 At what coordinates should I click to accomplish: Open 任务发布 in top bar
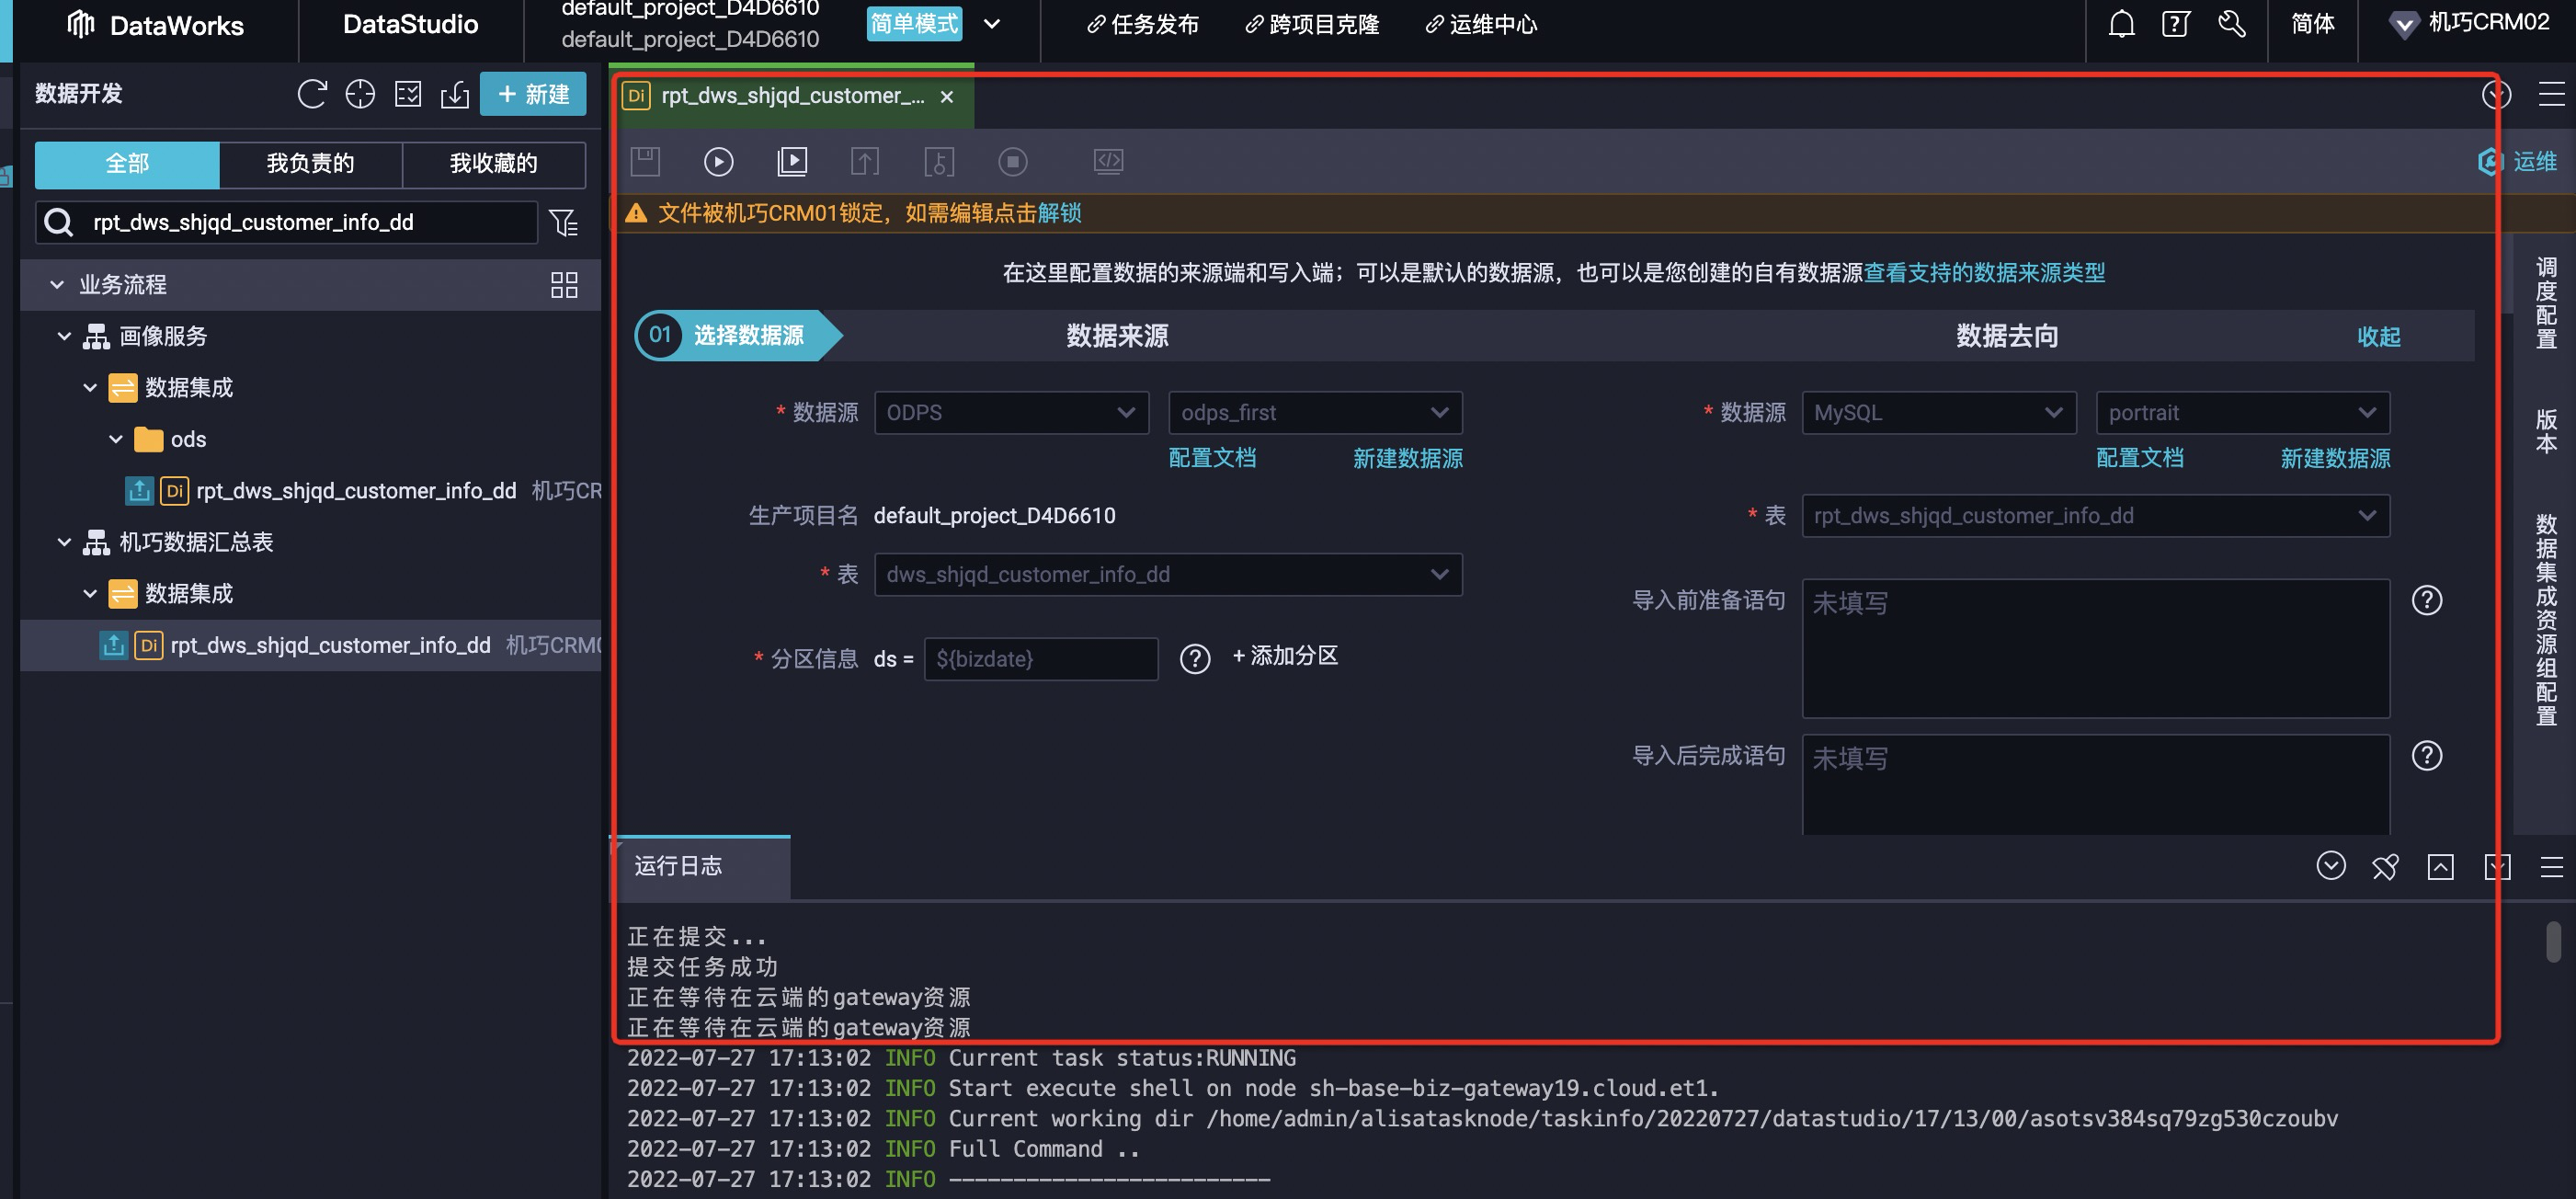1143,24
